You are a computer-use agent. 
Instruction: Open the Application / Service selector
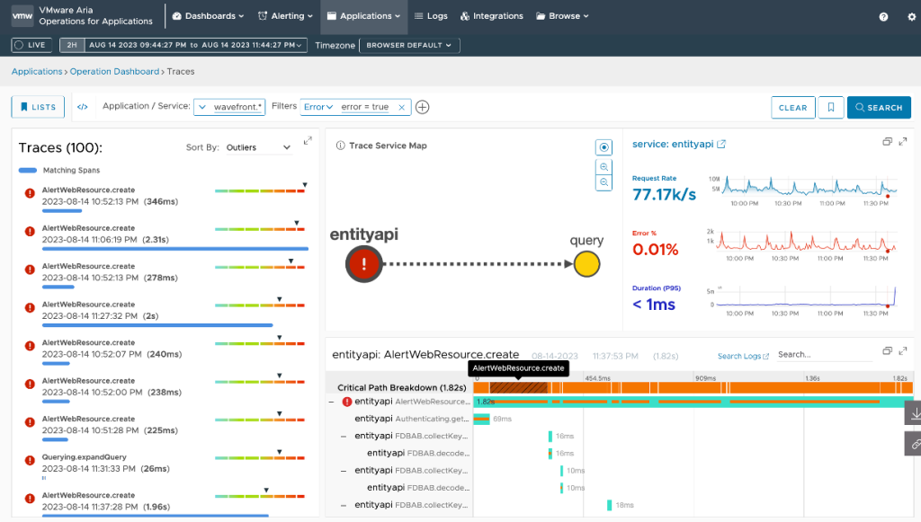click(x=229, y=107)
